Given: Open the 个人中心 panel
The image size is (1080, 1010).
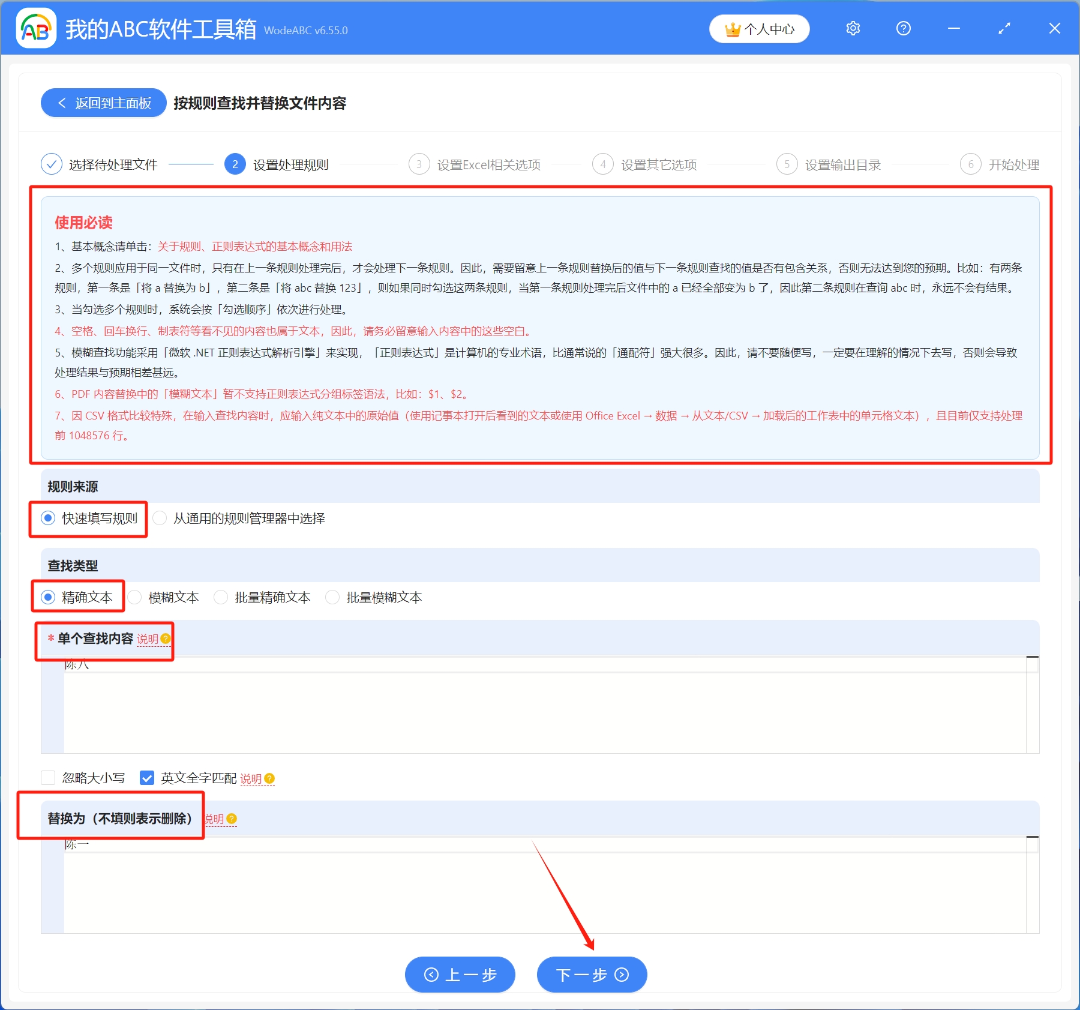Looking at the screenshot, I should tap(758, 28).
